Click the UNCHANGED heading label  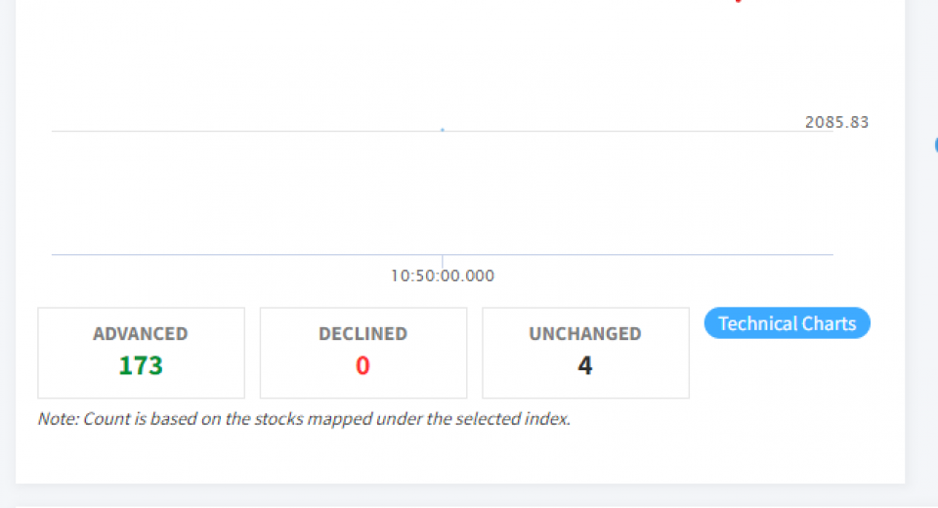click(x=585, y=334)
